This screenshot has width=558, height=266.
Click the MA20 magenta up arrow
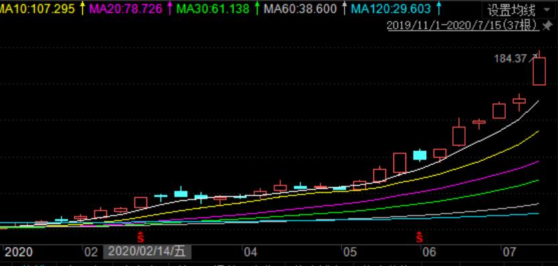point(170,8)
